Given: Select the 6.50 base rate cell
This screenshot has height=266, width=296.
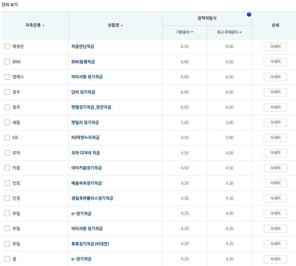Looking at the screenshot, I should pyautogui.click(x=185, y=47).
